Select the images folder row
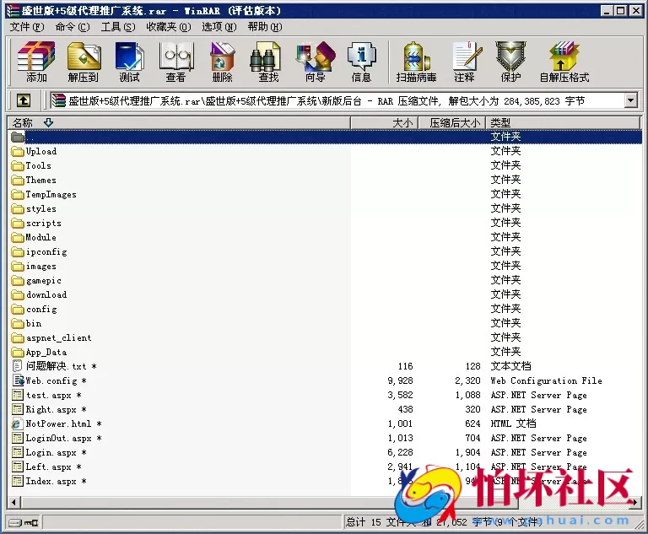648x534 pixels. tap(325, 266)
